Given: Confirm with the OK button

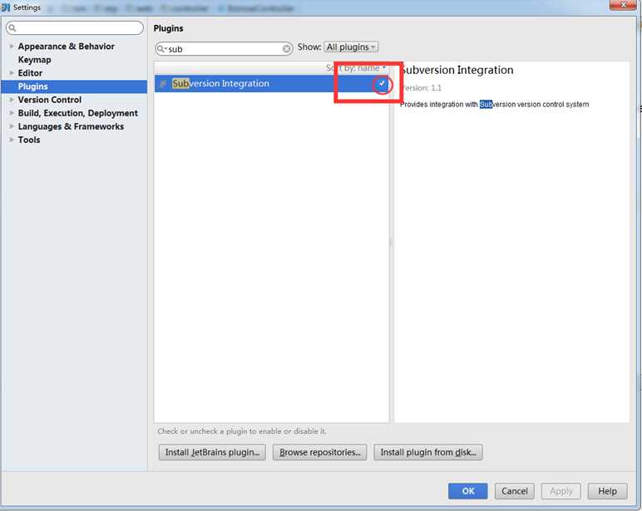Looking at the screenshot, I should tap(468, 491).
